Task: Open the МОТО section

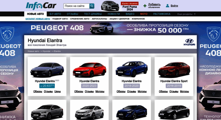Action: (144, 14)
